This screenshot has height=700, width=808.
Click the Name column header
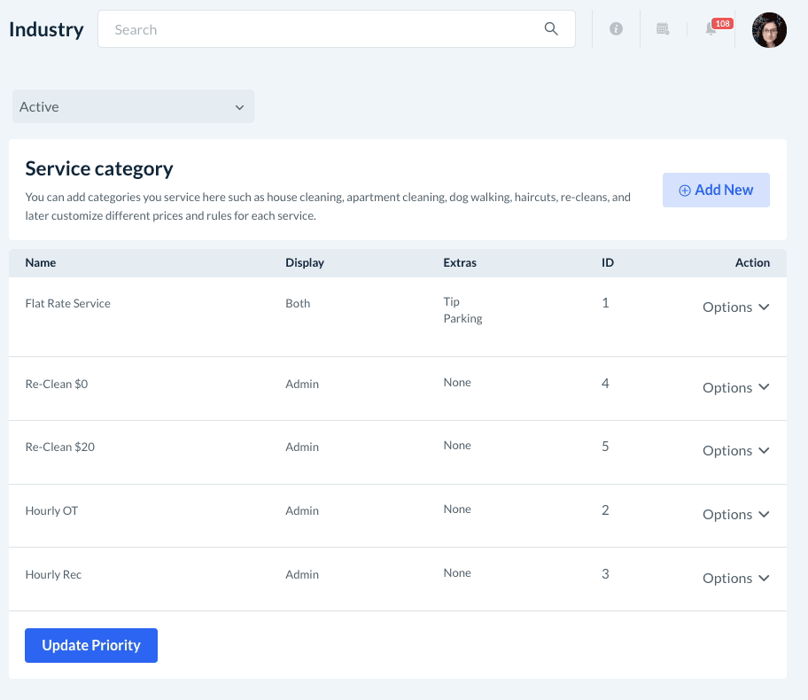point(41,263)
